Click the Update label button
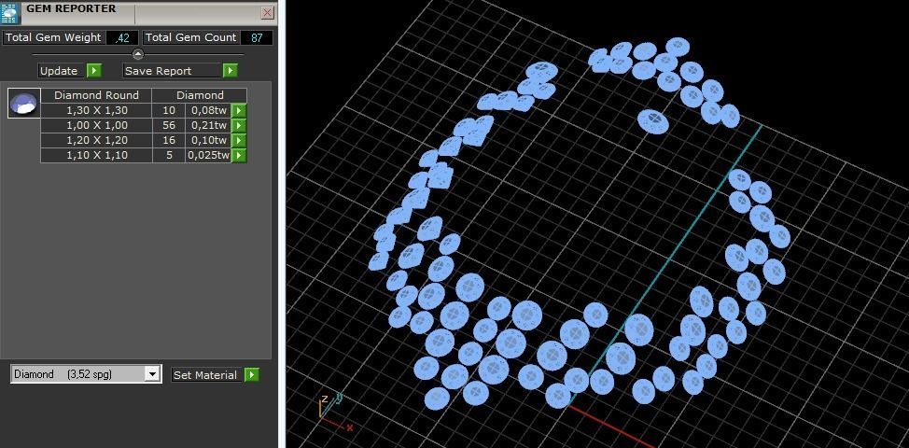Viewport: 909px width, 448px height. click(x=59, y=71)
